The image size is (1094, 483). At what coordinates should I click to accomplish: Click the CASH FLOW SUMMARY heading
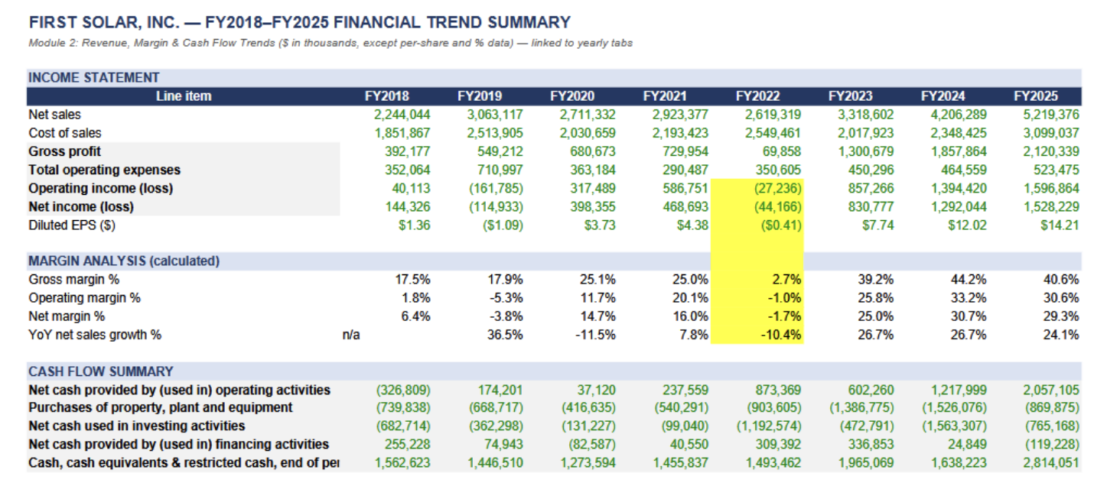[101, 371]
